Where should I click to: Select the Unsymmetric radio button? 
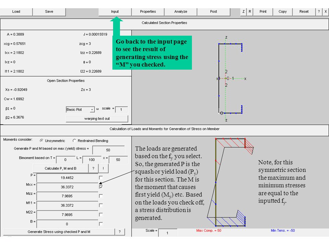(x=41, y=141)
